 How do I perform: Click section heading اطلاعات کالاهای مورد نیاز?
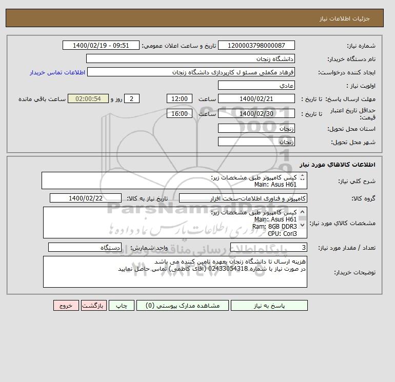pos(338,165)
